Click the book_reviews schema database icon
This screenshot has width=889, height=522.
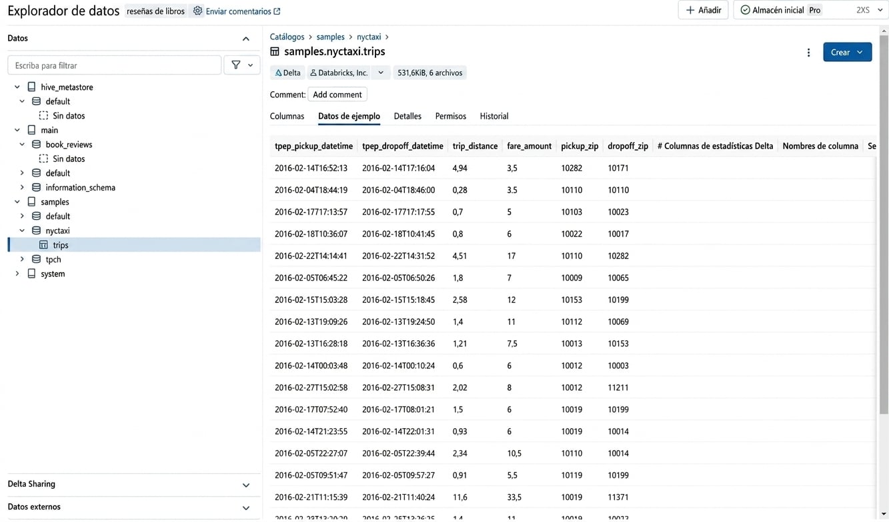37,144
